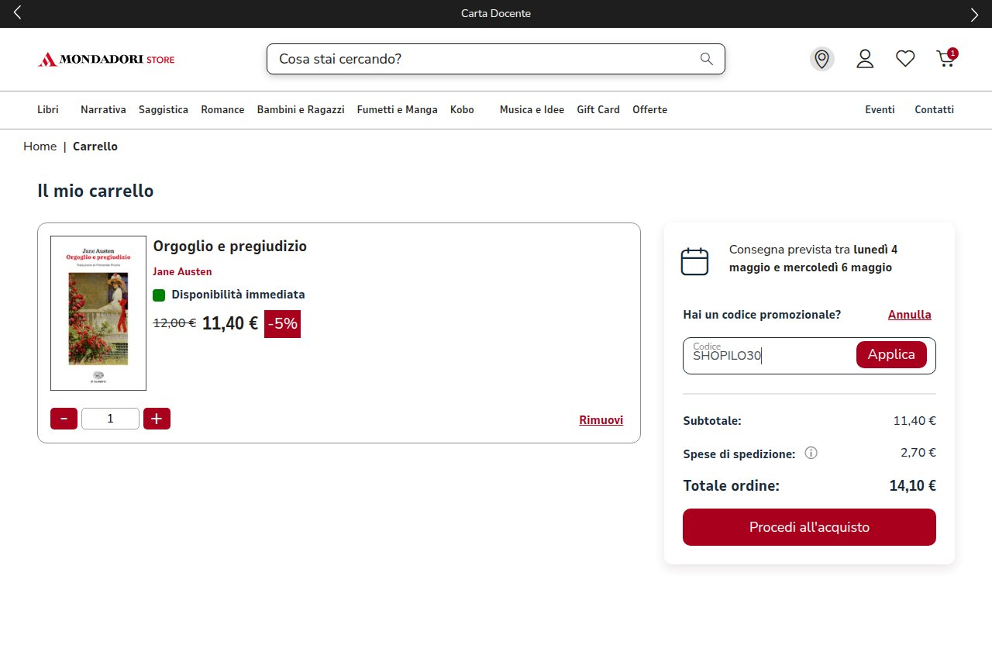Open the Musica e Idee menu
Image resolution: width=992 pixels, height=645 pixels.
[x=532, y=110]
